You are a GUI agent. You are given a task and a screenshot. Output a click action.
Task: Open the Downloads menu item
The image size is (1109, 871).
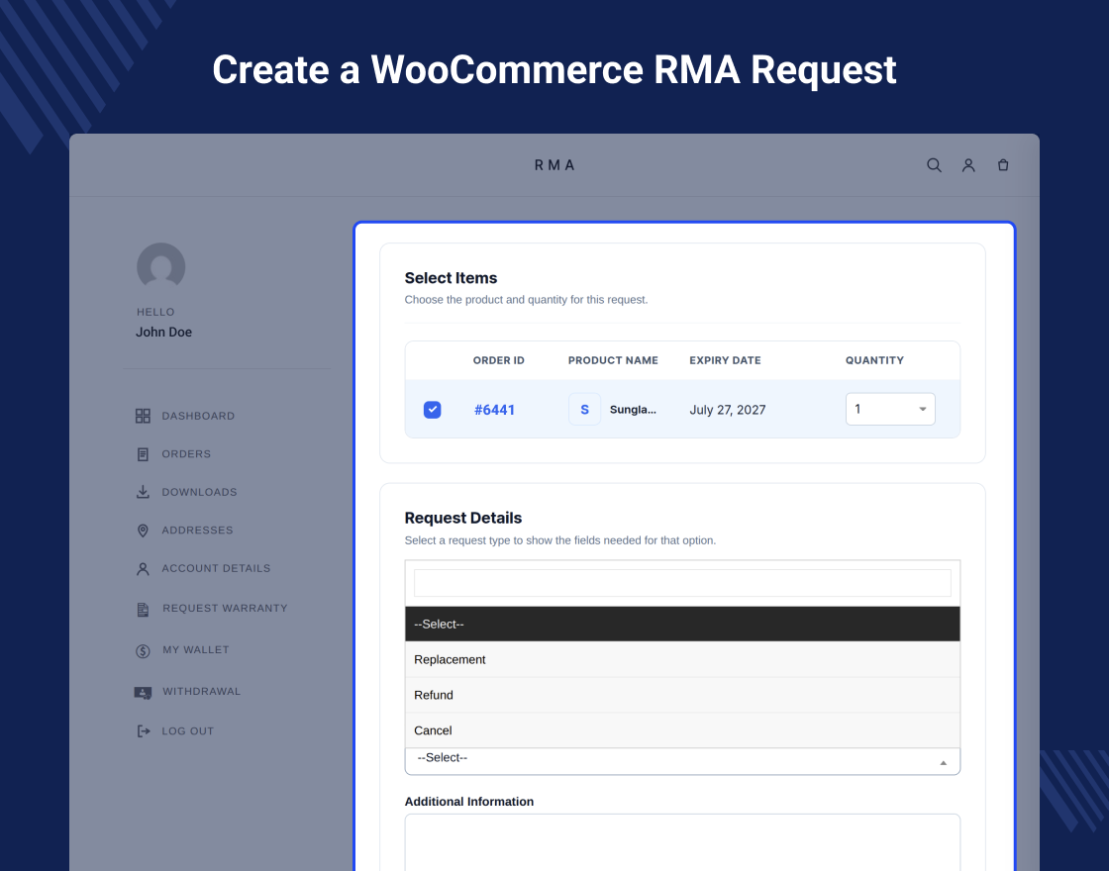point(199,492)
